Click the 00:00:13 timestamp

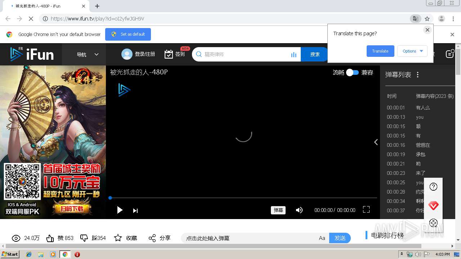tap(396, 117)
